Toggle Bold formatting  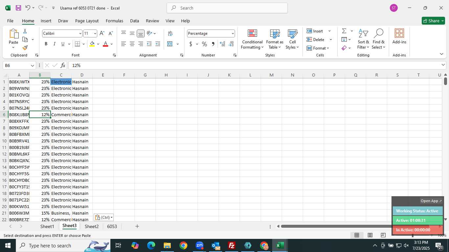[x=46, y=44]
